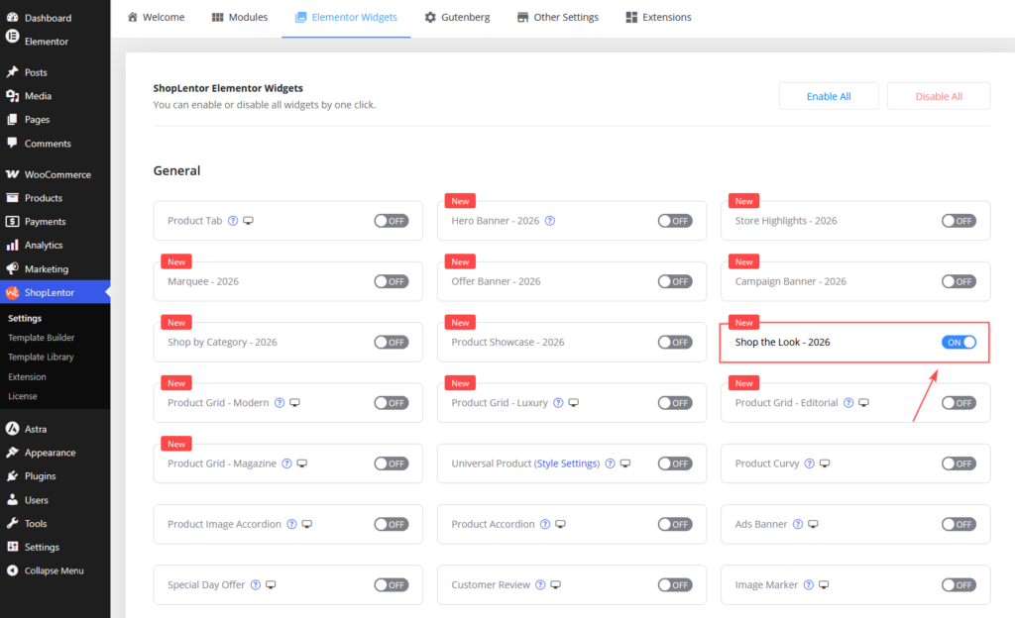Click the help icon for Special Day Offer
The image size is (1015, 618).
click(255, 585)
